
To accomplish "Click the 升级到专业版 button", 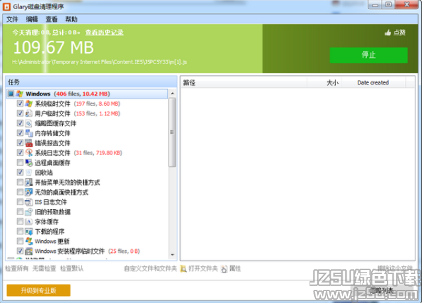I will [x=38, y=290].
